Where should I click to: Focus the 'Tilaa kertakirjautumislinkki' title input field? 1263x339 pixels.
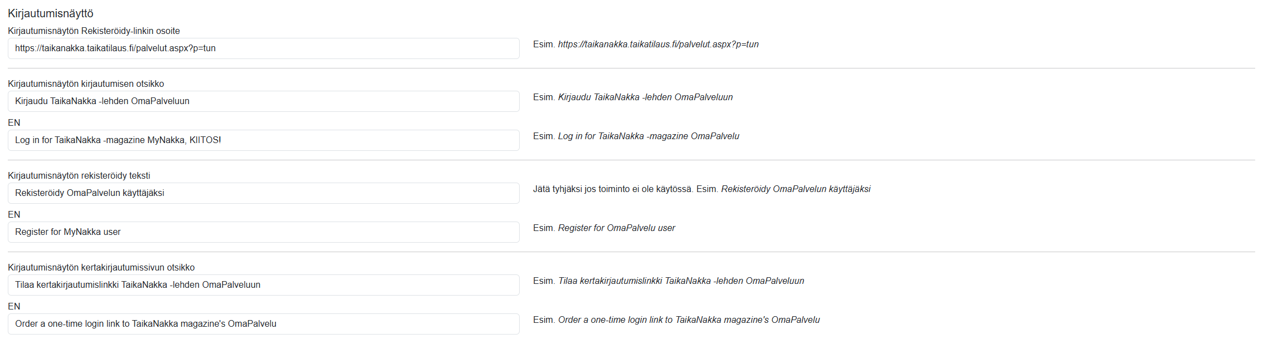point(263,285)
